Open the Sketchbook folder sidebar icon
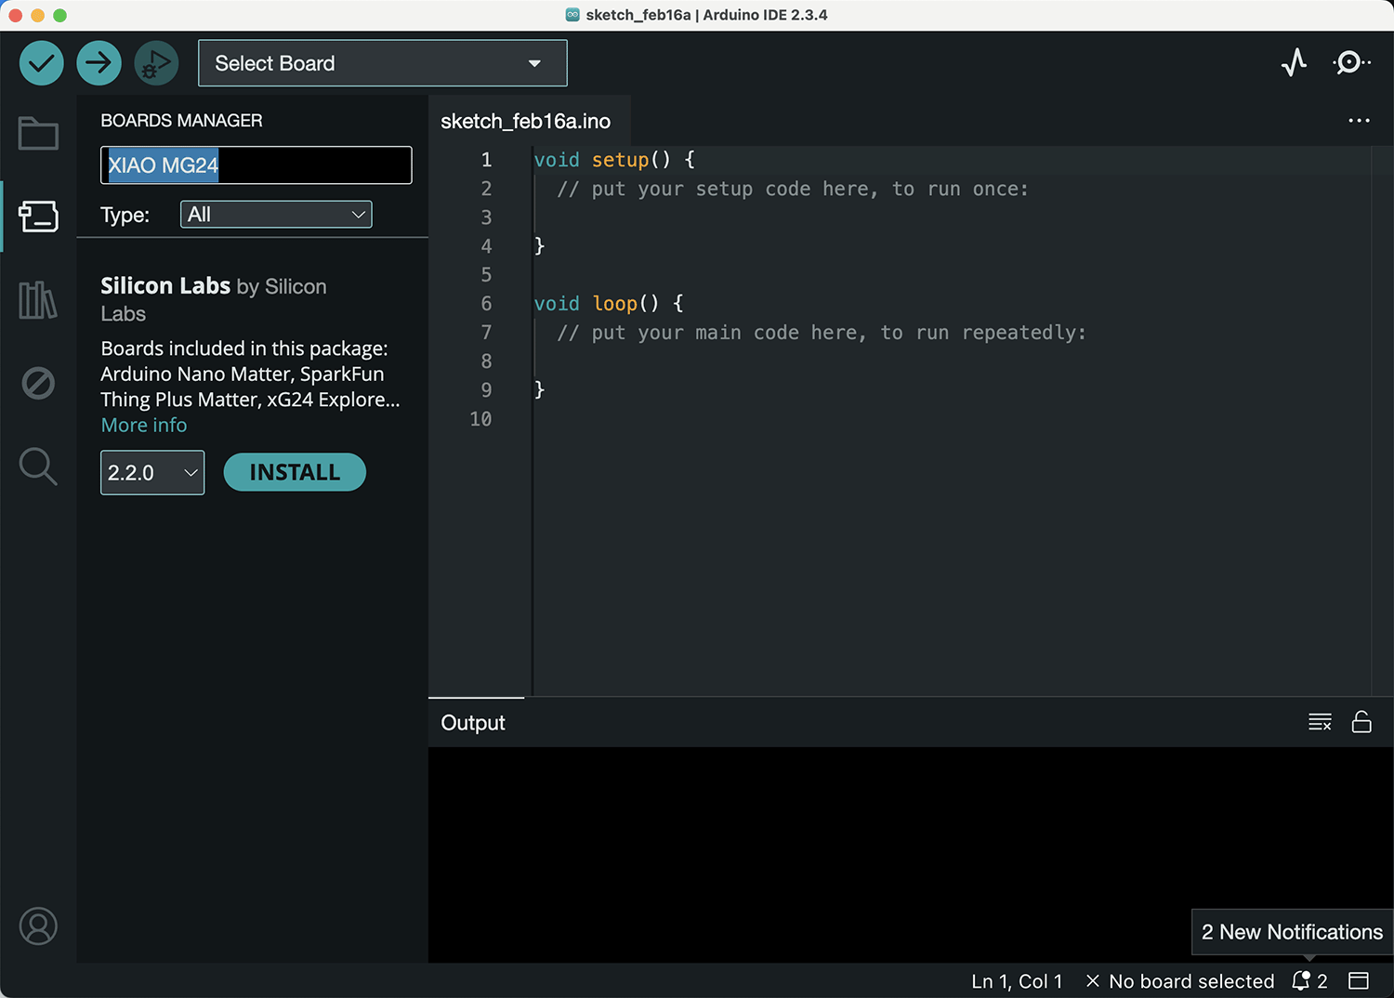This screenshot has height=998, width=1394. 38,133
